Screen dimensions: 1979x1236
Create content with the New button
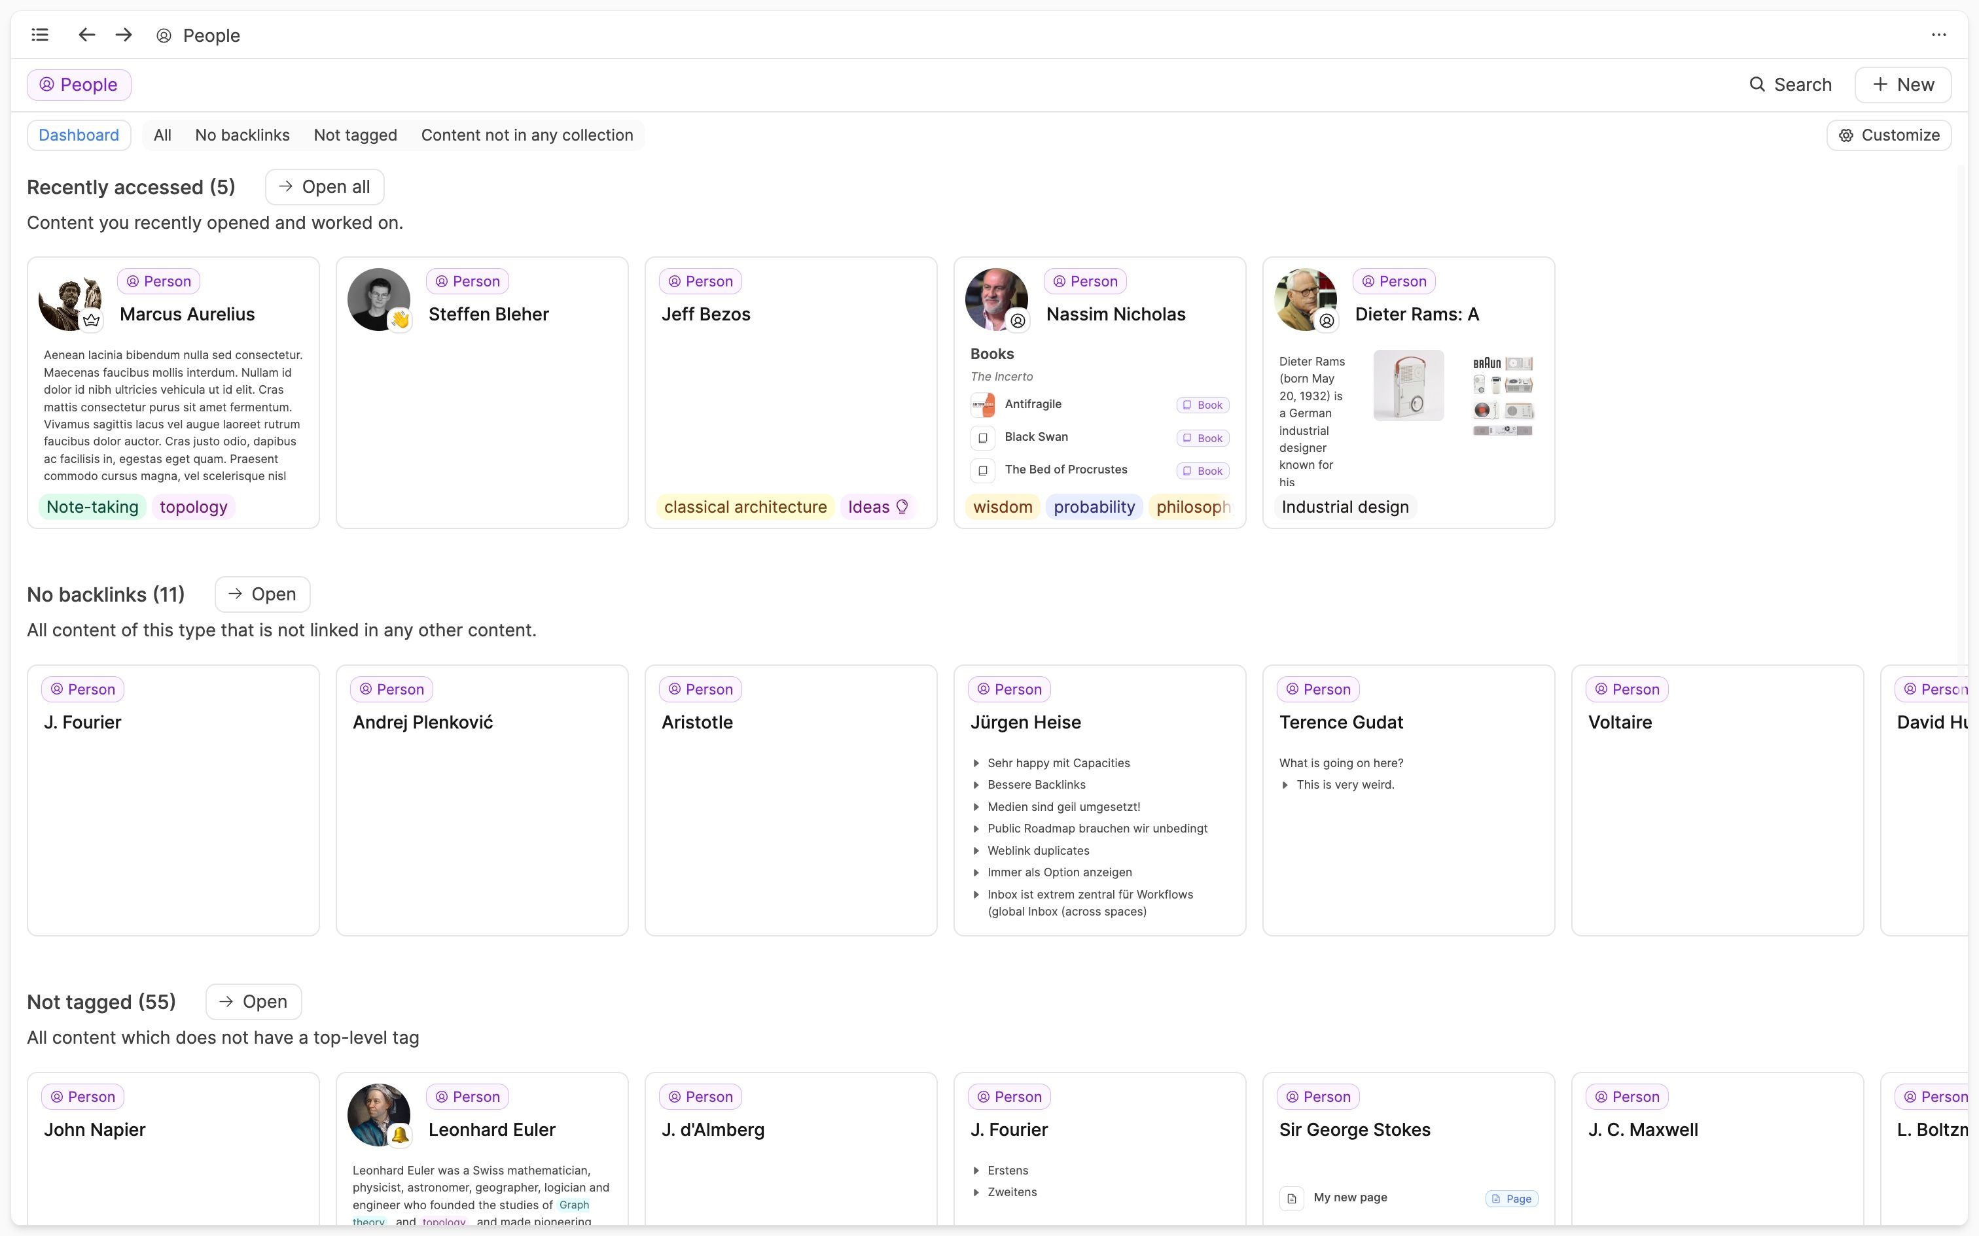tap(1903, 84)
